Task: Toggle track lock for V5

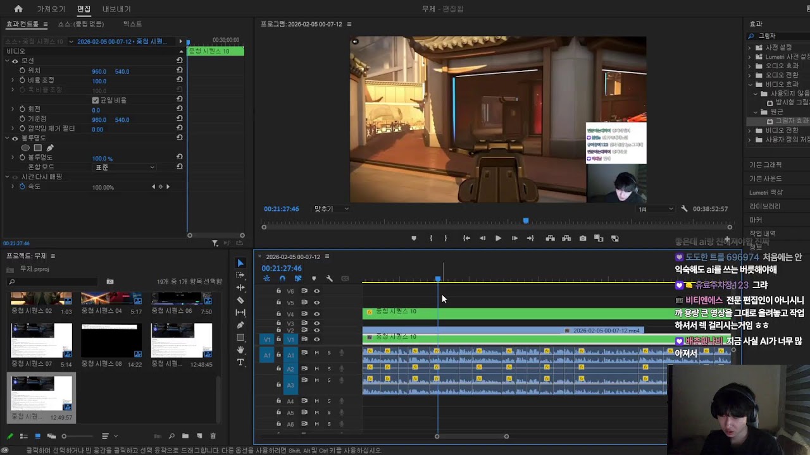Action: [278, 303]
